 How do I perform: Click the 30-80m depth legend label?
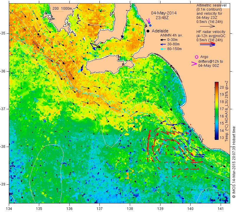point(173,44)
